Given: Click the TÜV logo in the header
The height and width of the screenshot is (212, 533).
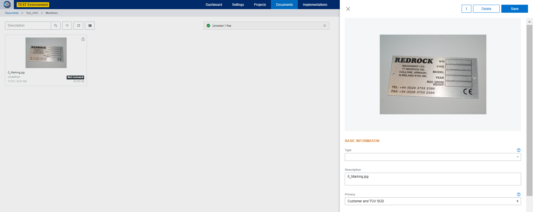Looking at the screenshot, I should [x=7, y=4].
